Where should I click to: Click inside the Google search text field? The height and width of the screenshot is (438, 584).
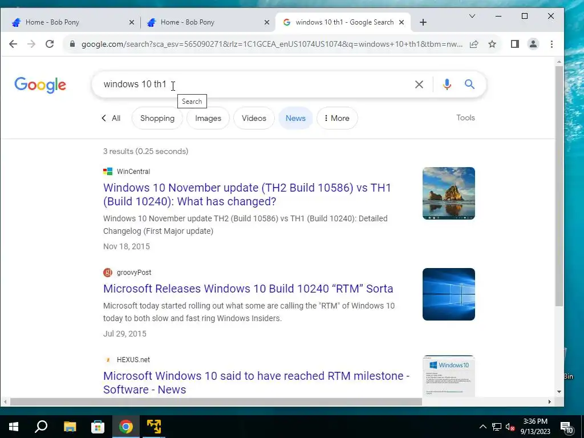coord(253,84)
